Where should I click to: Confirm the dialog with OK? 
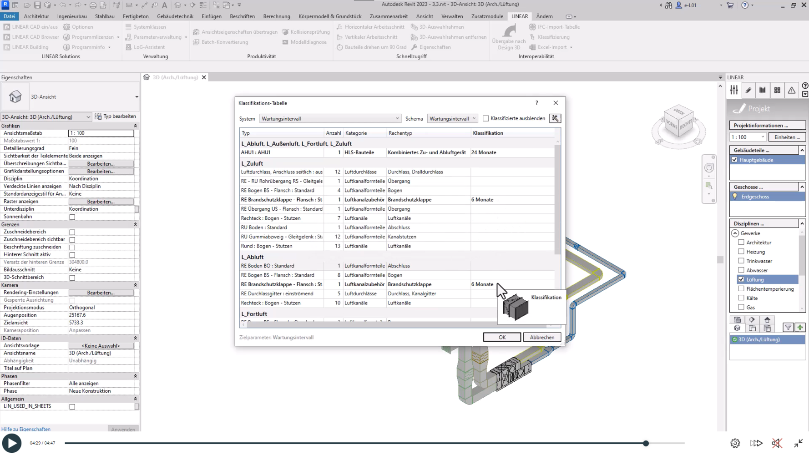tap(502, 337)
